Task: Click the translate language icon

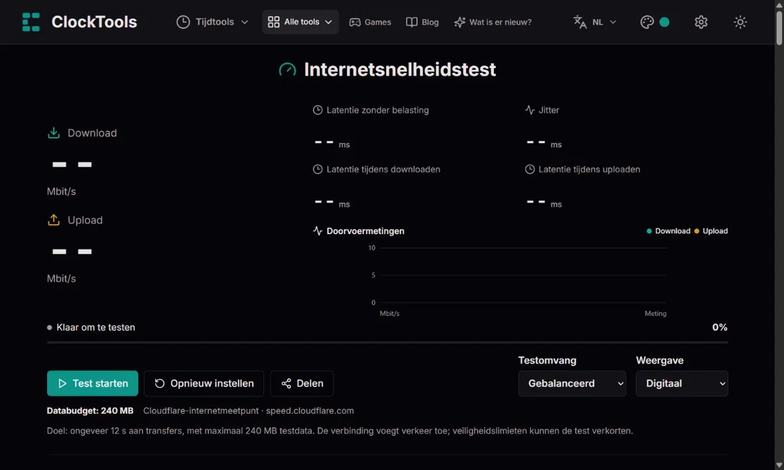Action: (580, 22)
